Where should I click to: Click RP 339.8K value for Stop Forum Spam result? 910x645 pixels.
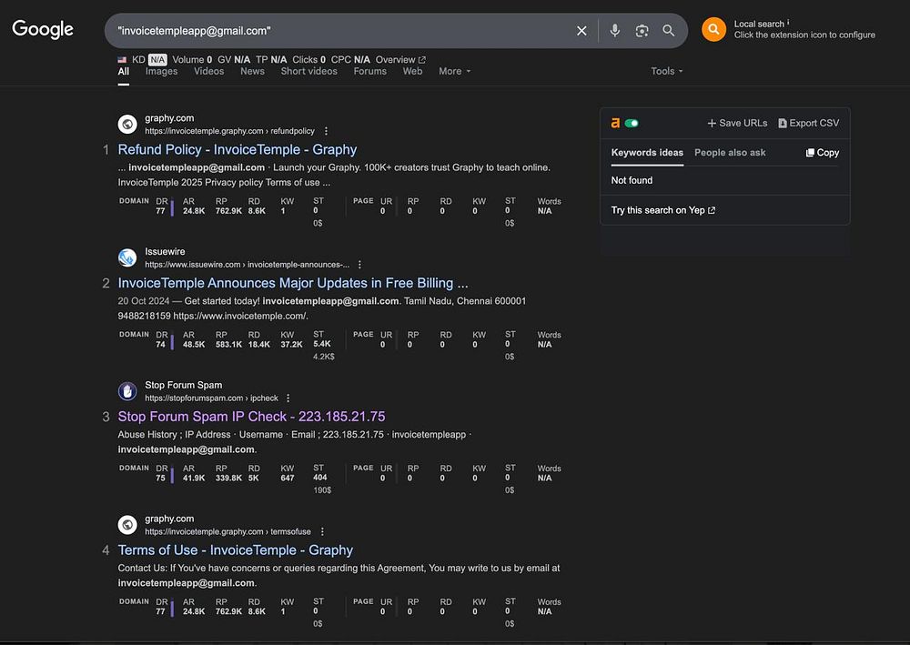[228, 478]
